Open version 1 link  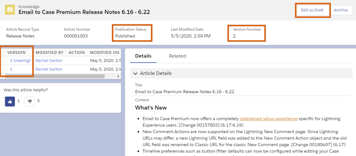pos(11,69)
